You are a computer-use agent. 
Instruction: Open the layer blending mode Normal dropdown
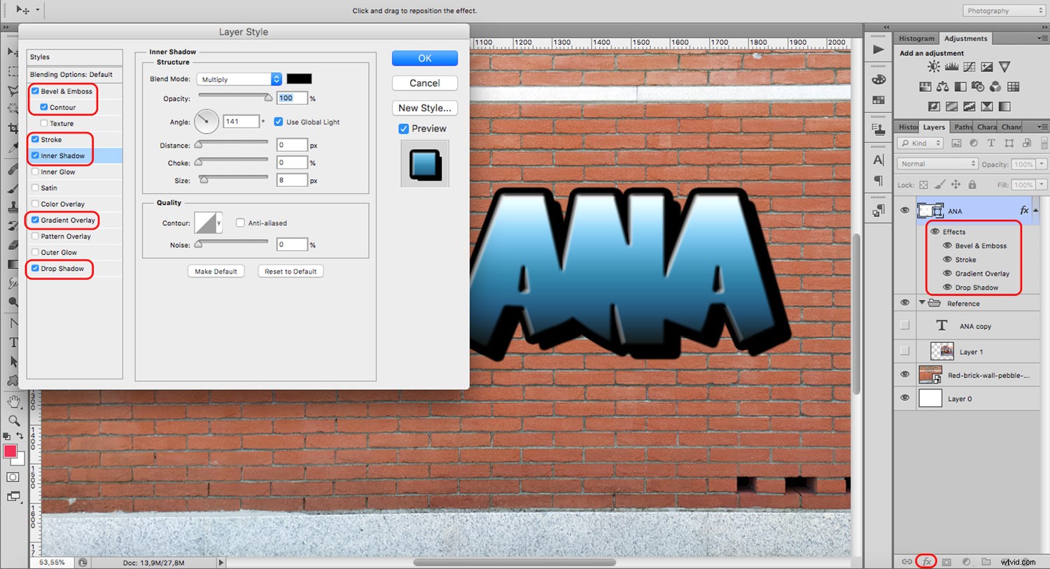937,163
